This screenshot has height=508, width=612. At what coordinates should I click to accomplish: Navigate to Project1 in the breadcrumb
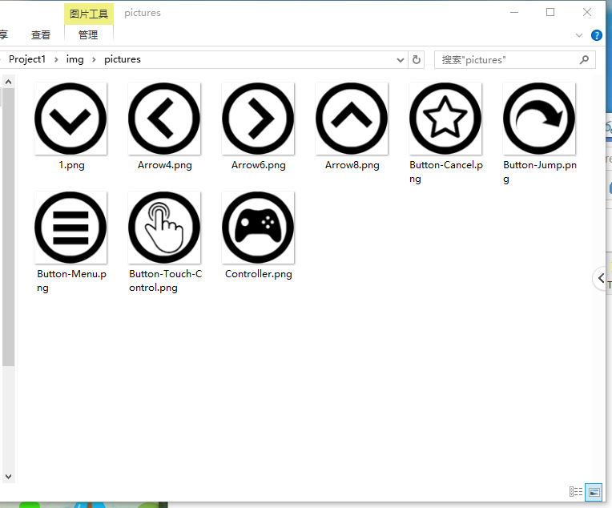[27, 59]
